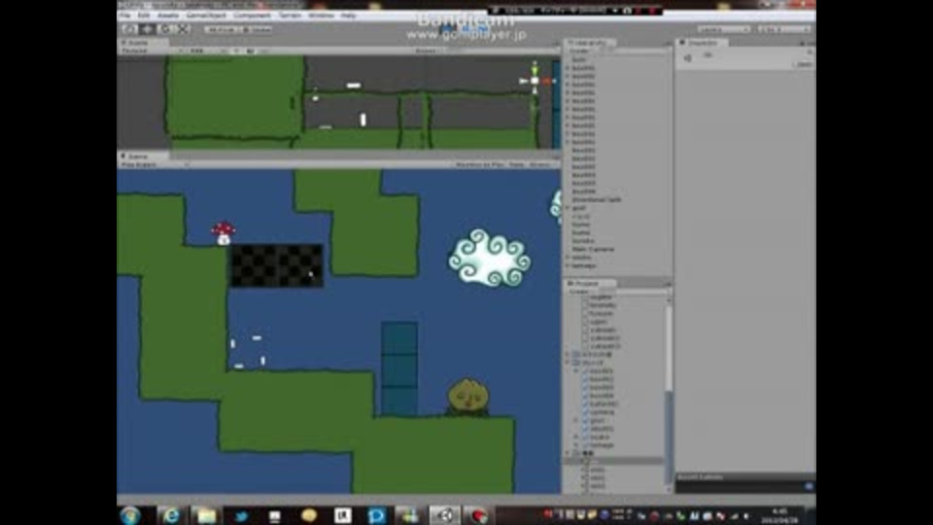Open Internet Explorer from taskbar
Image resolution: width=933 pixels, height=525 pixels.
pyautogui.click(x=171, y=515)
